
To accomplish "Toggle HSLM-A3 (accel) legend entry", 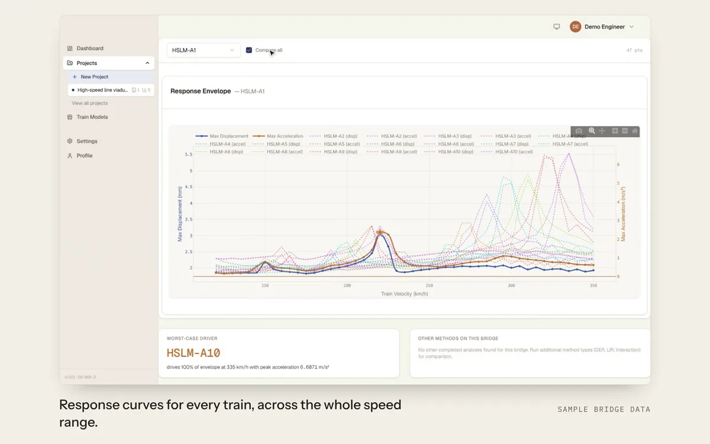I will (506, 136).
